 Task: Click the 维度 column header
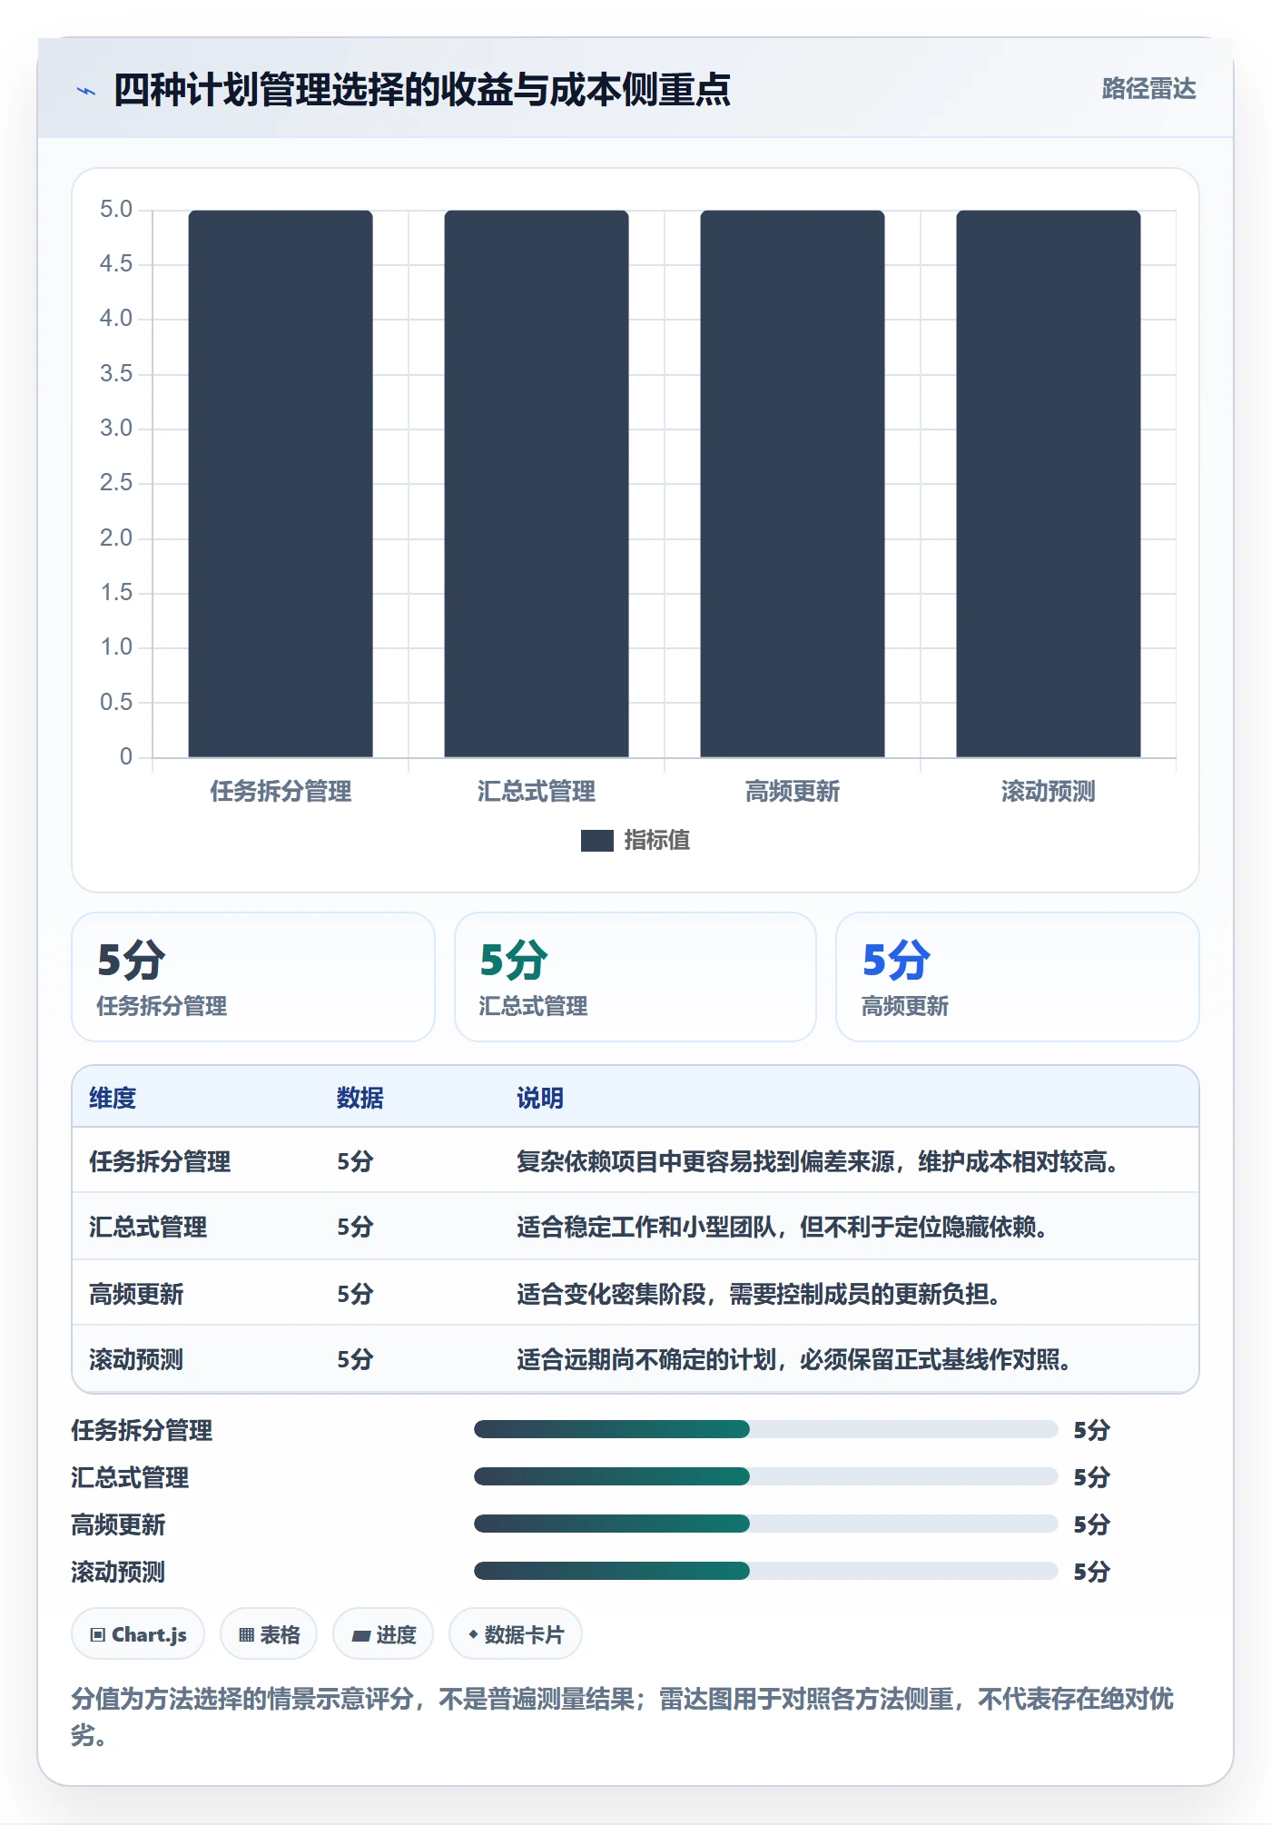click(x=113, y=1098)
